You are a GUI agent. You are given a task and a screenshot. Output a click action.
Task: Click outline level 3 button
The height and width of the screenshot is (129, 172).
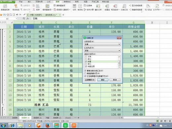(5, 22)
